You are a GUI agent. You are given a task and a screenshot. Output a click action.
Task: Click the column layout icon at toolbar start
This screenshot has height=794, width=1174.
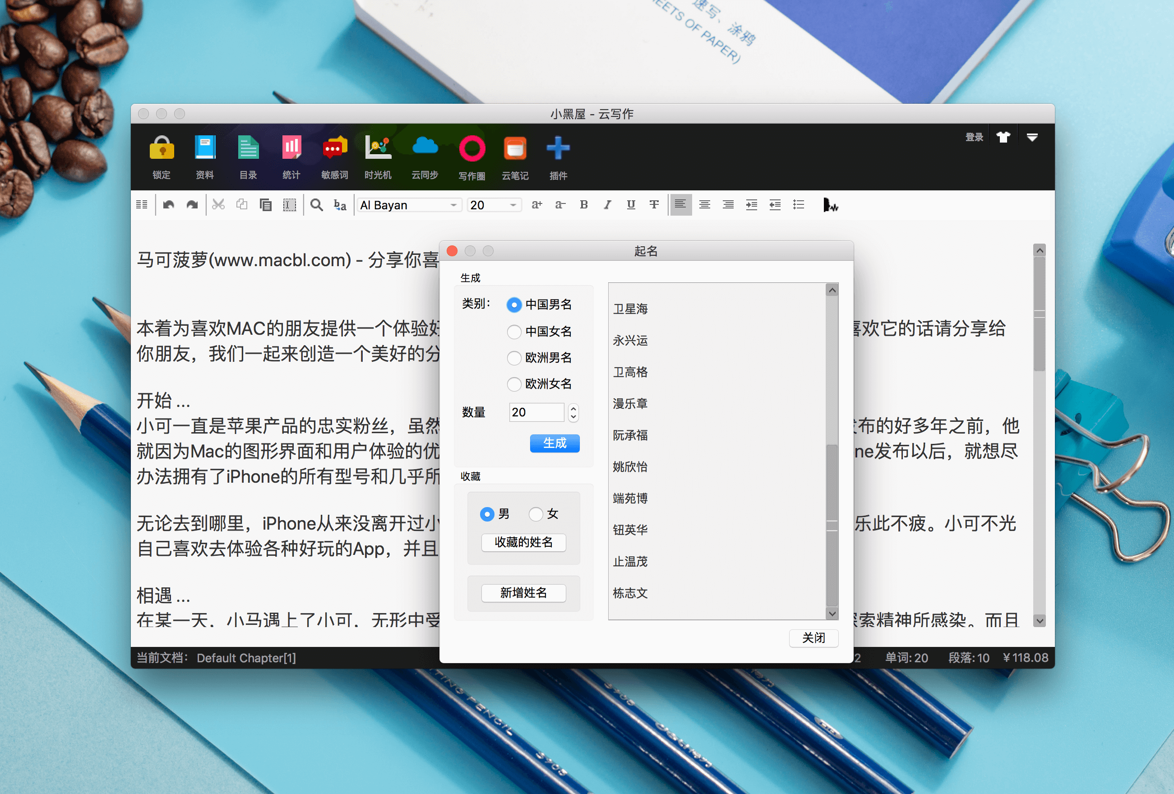coord(142,204)
